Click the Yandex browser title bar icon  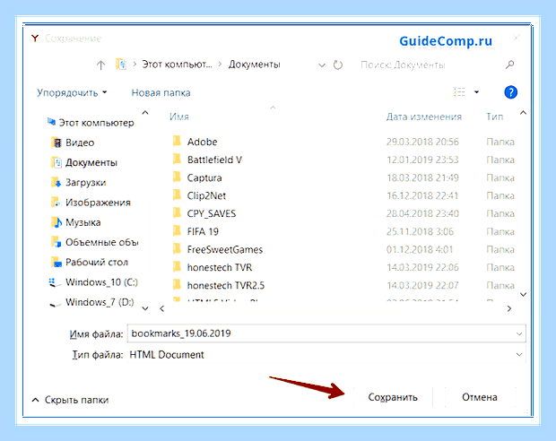[x=35, y=39]
